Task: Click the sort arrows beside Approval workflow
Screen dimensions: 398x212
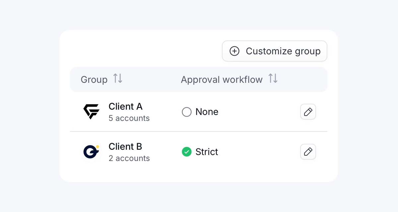Action: (x=273, y=79)
